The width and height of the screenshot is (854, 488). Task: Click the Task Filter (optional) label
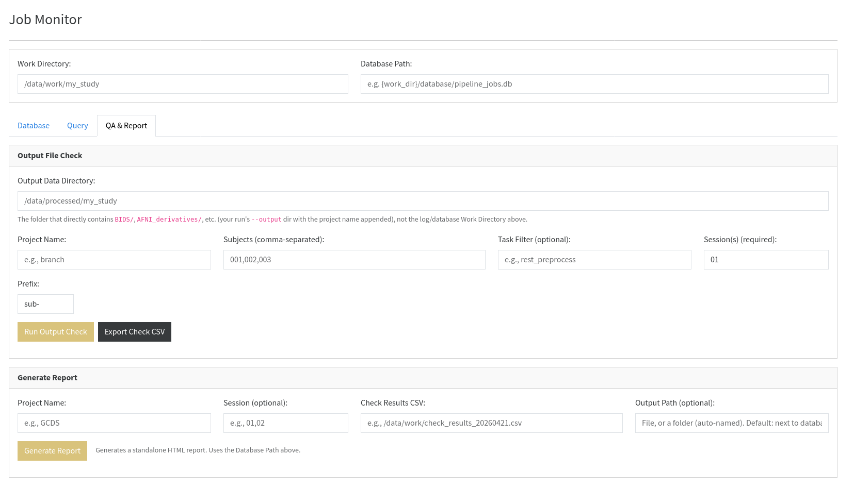(534, 240)
